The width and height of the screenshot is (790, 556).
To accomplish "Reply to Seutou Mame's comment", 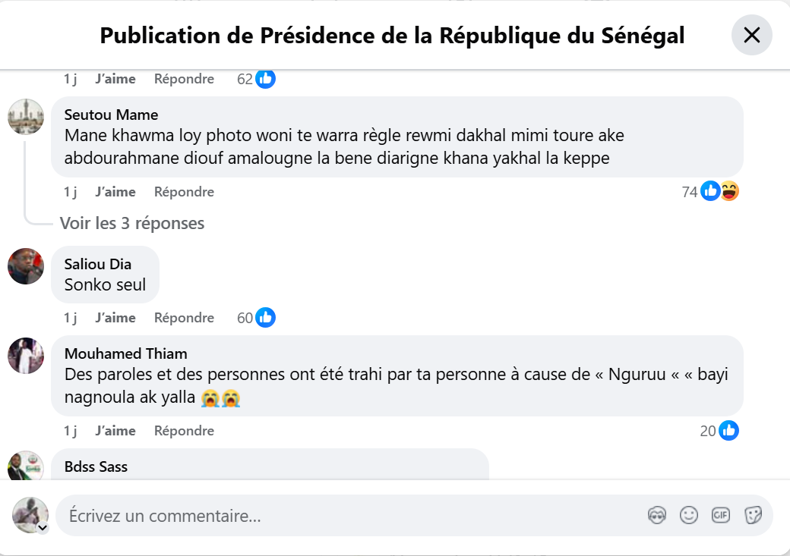I will click(184, 192).
